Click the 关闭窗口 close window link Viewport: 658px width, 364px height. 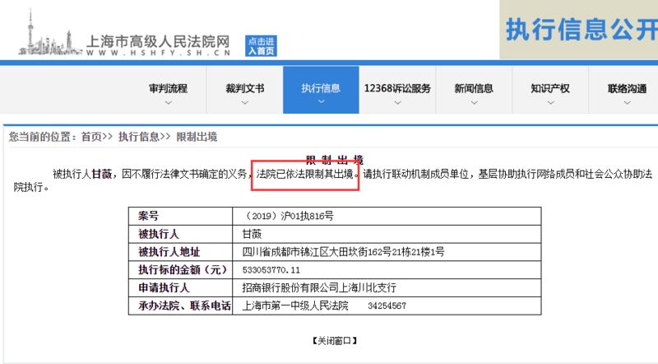[x=335, y=340]
